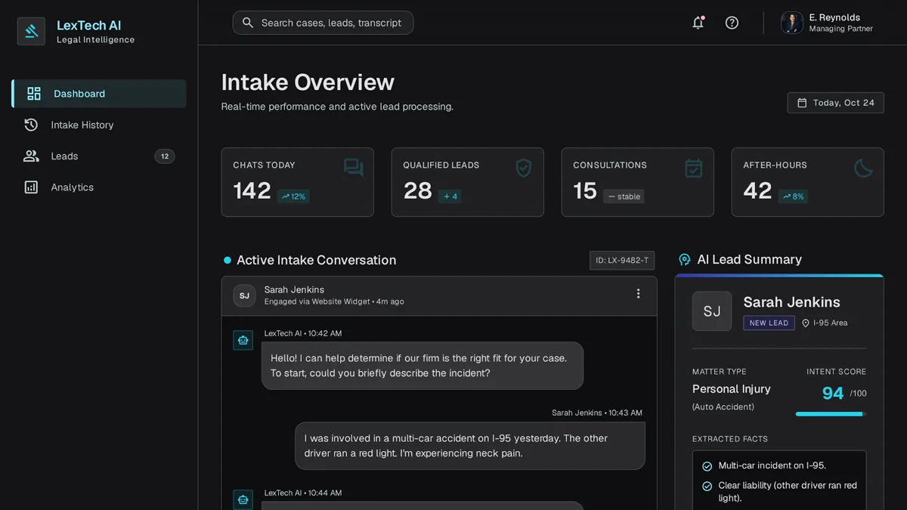Click the large SJ avatar in lead summary
Screen dimensions: 907x510
712,311
